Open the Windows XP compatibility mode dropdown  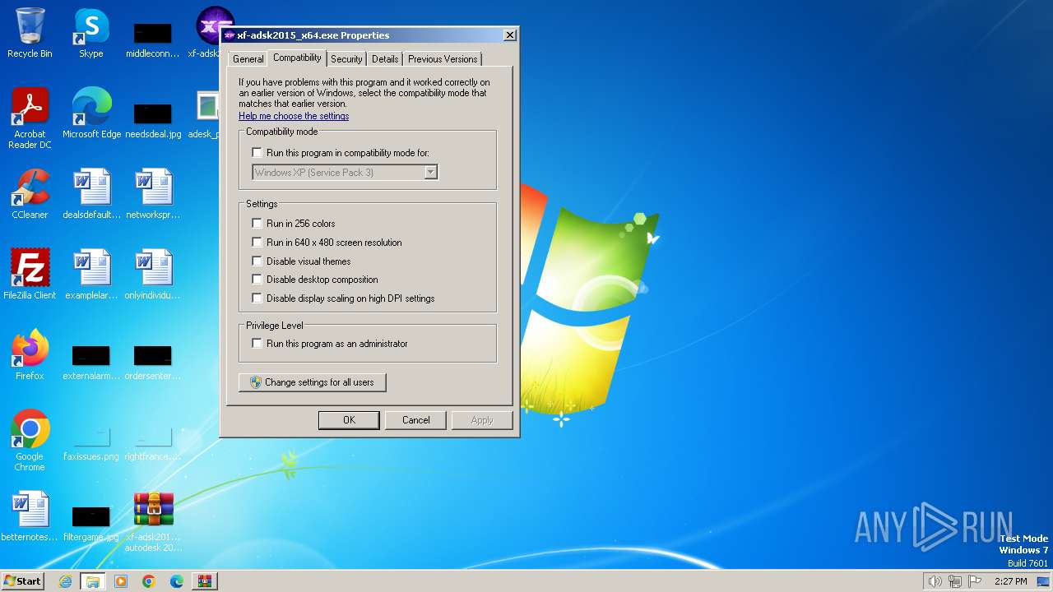point(345,173)
